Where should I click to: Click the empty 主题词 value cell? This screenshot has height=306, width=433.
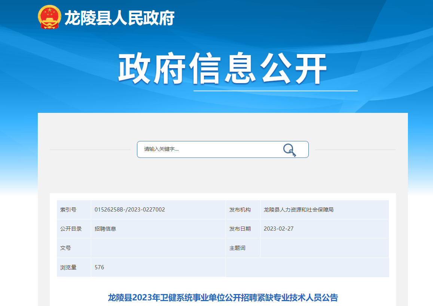point(324,248)
